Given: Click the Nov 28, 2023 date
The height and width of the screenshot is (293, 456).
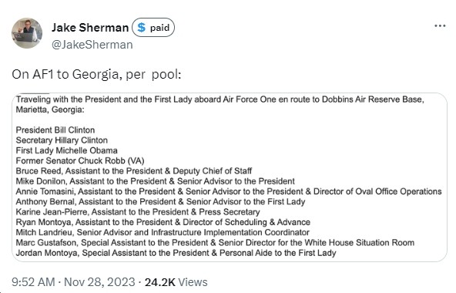Looking at the screenshot, I should tap(99, 282).
